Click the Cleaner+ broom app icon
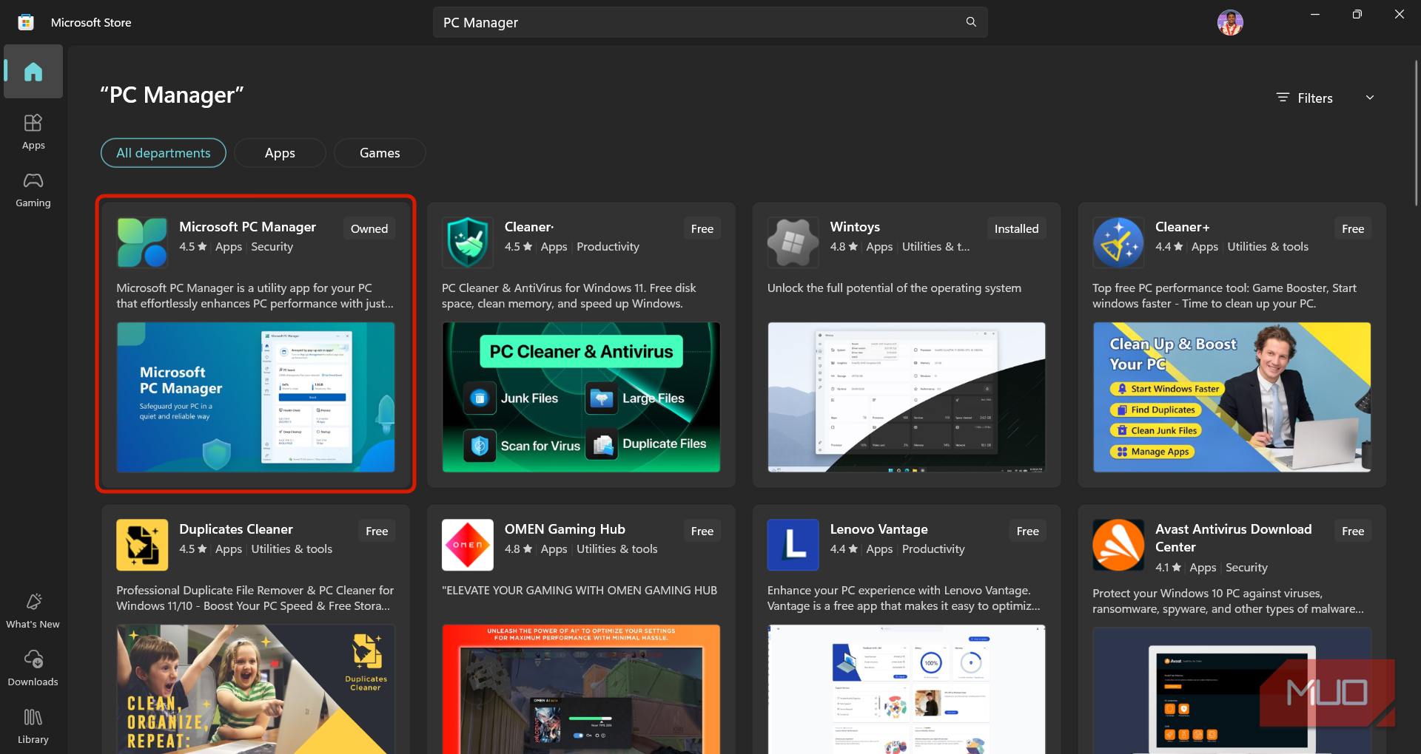 coord(1118,242)
